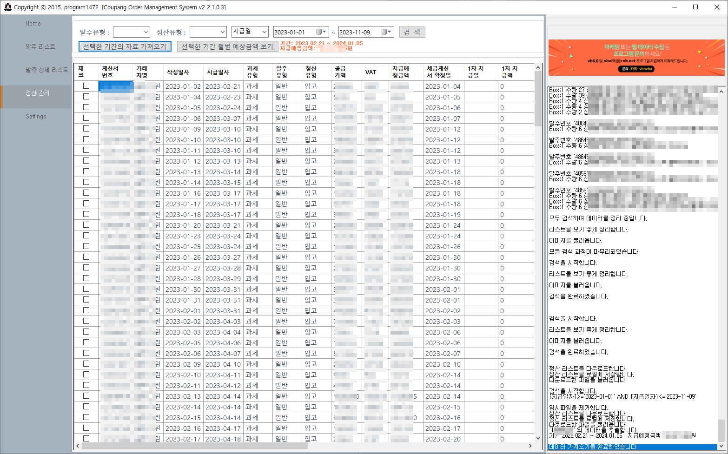Open the 정산유형 dropdown
Viewport: 728px width, 454px height.
click(222, 32)
